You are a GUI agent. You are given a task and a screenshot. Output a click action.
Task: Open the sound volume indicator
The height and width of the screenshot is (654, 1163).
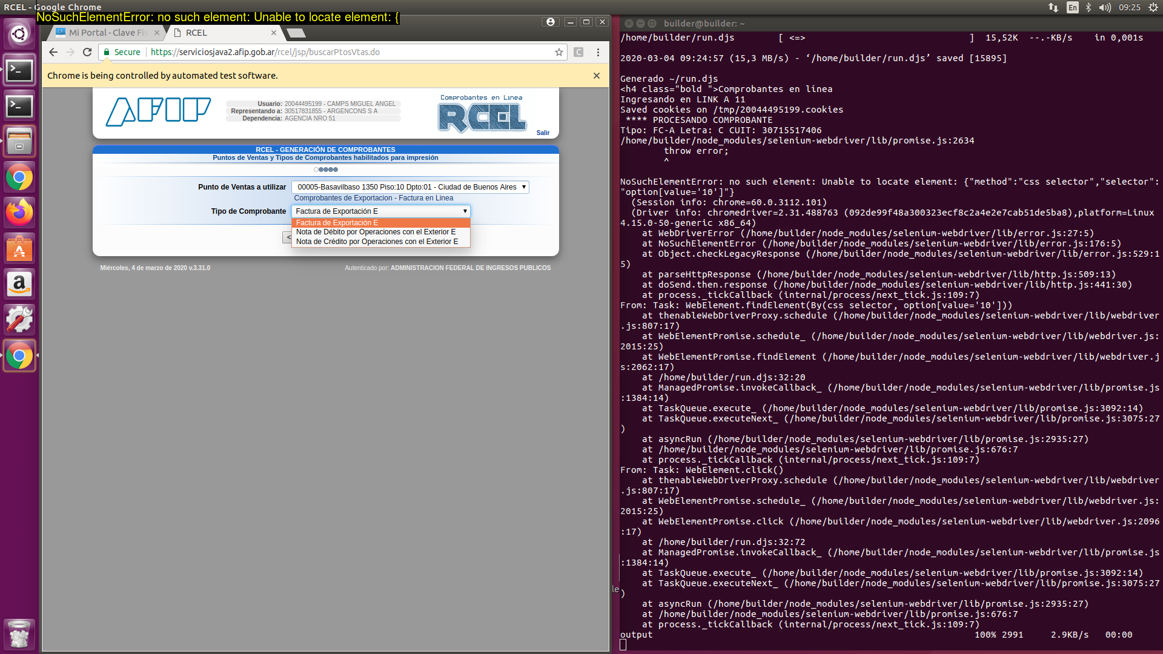coord(1105,7)
